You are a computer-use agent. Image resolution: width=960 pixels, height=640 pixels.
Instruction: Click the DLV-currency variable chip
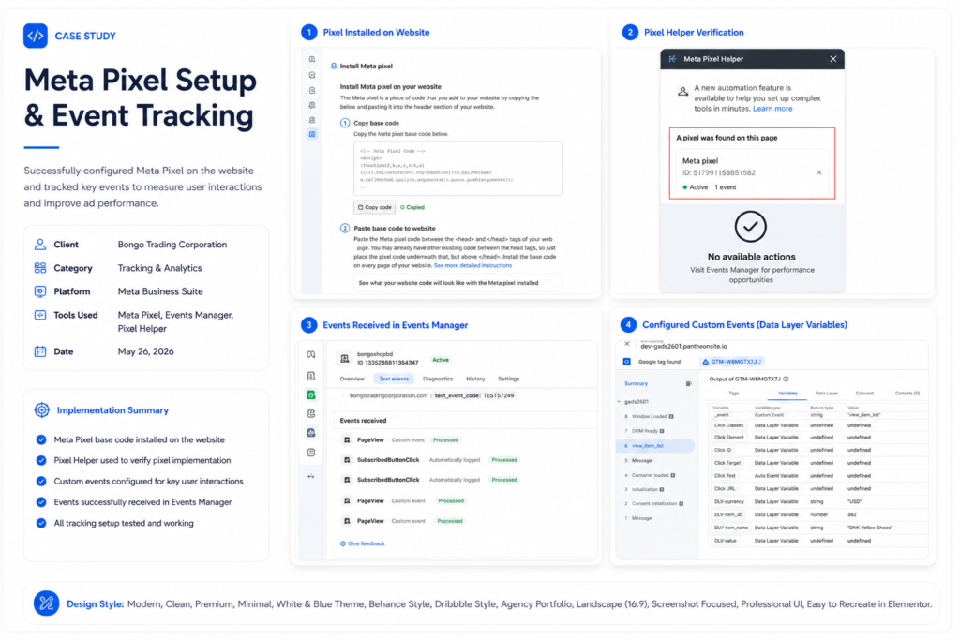click(x=728, y=501)
